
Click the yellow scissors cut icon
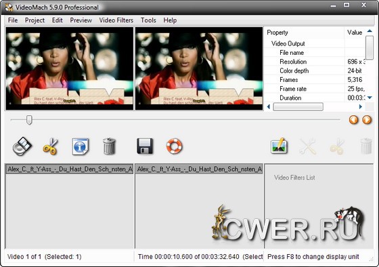pyautogui.click(x=51, y=146)
